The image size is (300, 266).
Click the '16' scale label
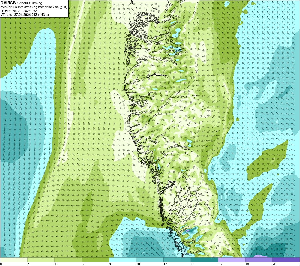(220, 264)
